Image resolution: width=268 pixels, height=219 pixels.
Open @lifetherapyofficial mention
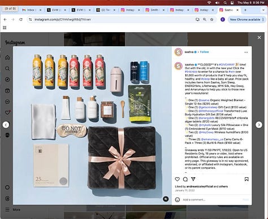coord(211,111)
